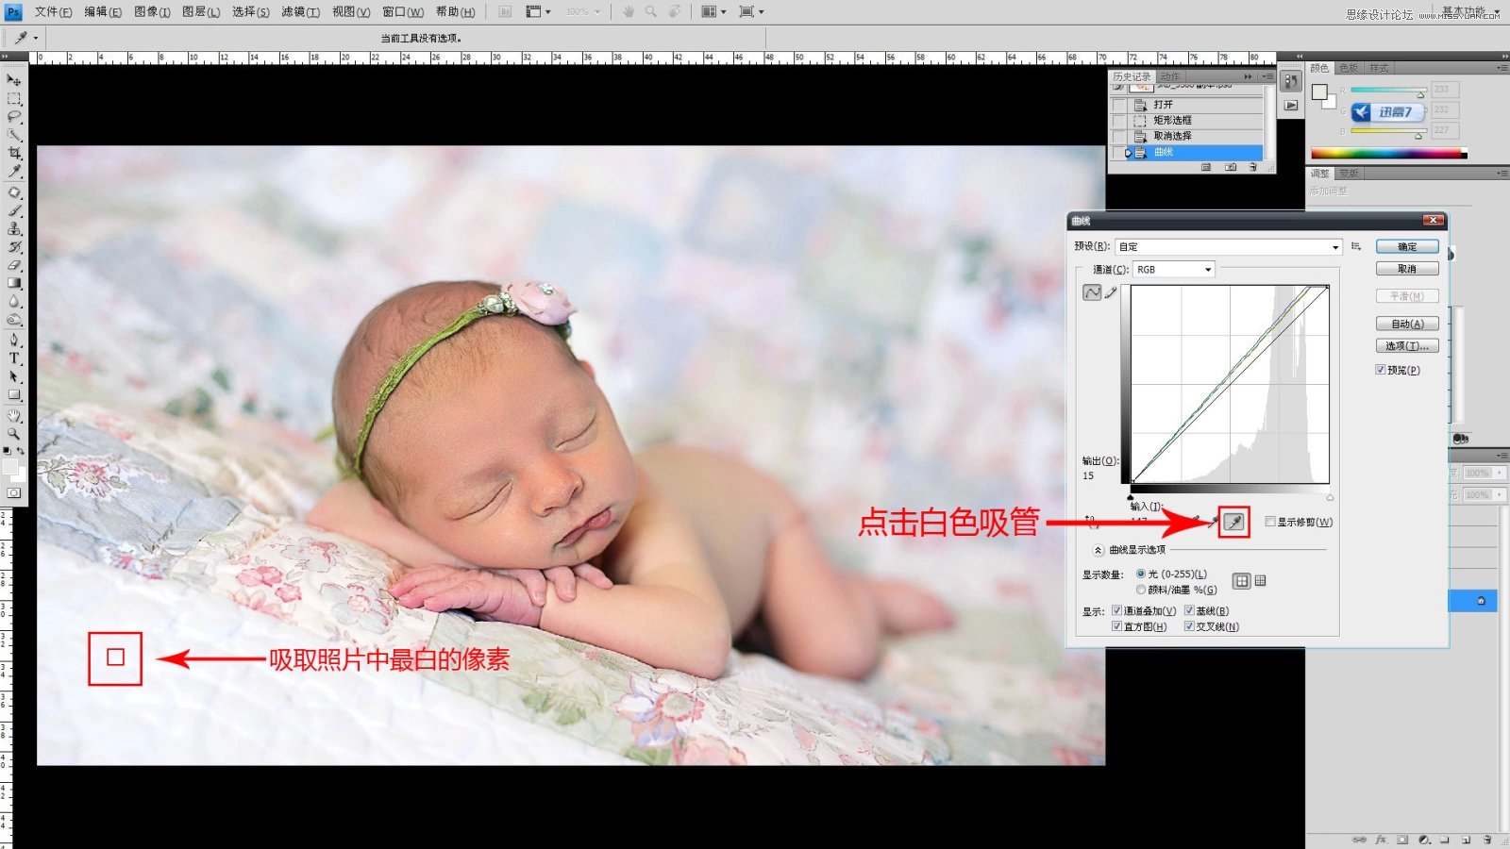The image size is (1510, 849).
Task: Open the 预设 preset dropdown in Curves
Action: (1334, 246)
